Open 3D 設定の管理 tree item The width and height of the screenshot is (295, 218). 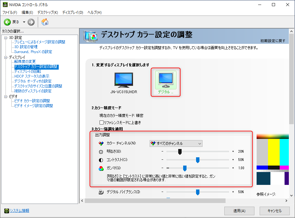pos(26,47)
